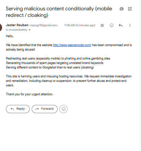This screenshot has height=151, width=141.
Task: Click the "to trustandsafety" recipient text
Action: pyautogui.click(x=17, y=30)
